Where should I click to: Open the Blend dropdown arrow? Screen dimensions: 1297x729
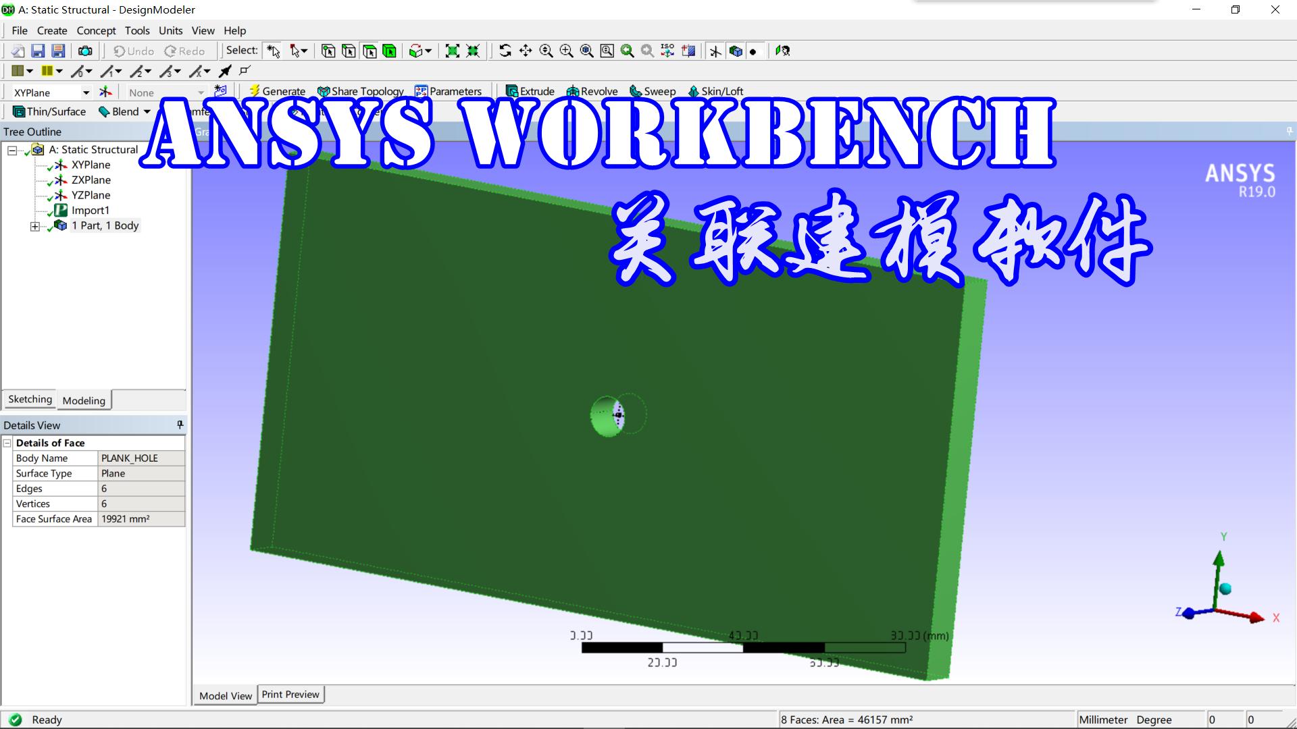pos(146,111)
